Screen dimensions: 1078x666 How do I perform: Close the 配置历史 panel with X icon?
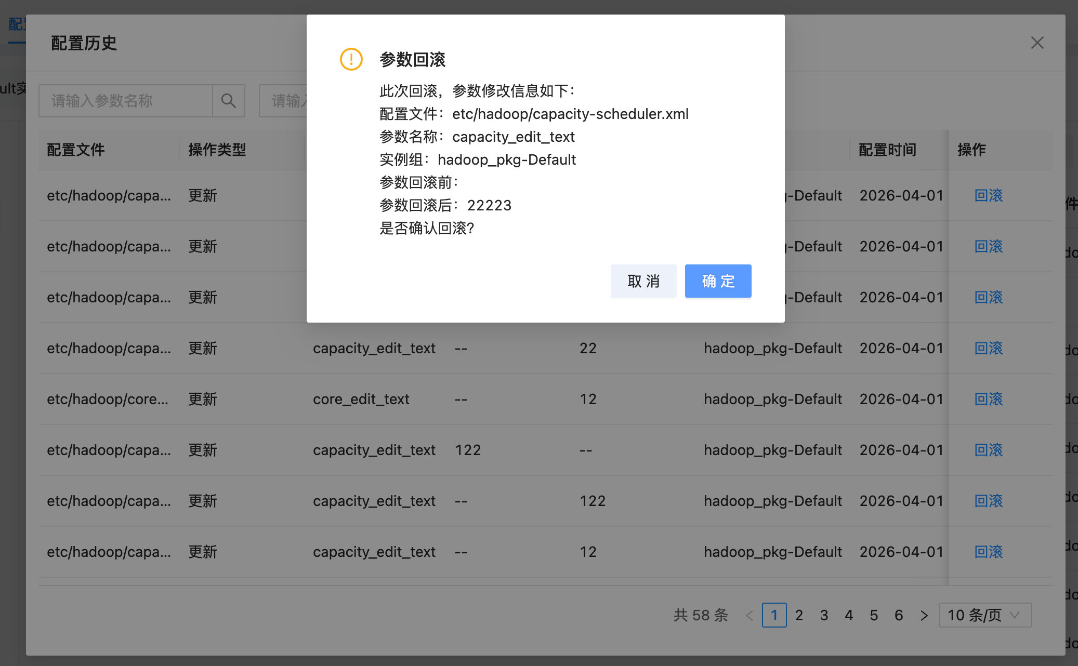[x=1037, y=43]
